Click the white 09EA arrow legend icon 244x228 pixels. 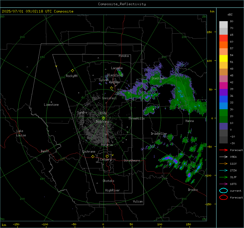click(x=223, y=157)
